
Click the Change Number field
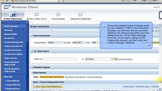(55, 43)
